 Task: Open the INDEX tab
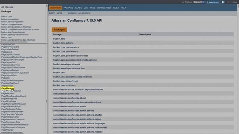pos(116,8)
